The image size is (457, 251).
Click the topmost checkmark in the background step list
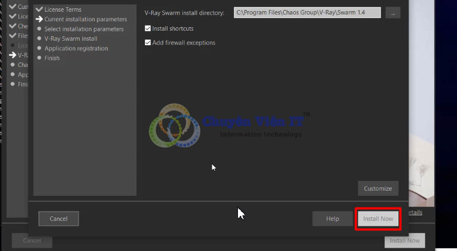tap(13, 7)
